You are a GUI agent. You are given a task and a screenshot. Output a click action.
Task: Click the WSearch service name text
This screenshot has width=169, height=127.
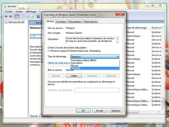70,28
